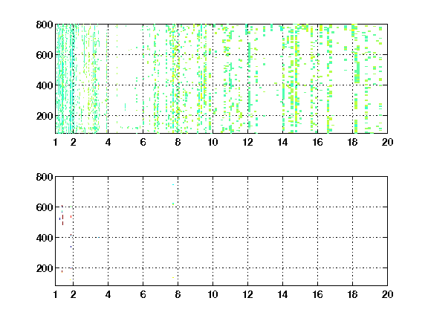Click the 400 y-axis label of bottom plot
428x321 pixels.
coord(45,238)
